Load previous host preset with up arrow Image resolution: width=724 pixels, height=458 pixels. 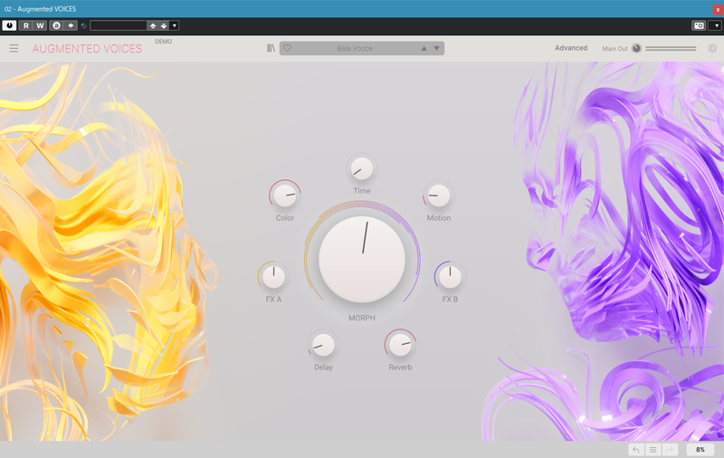click(x=153, y=25)
